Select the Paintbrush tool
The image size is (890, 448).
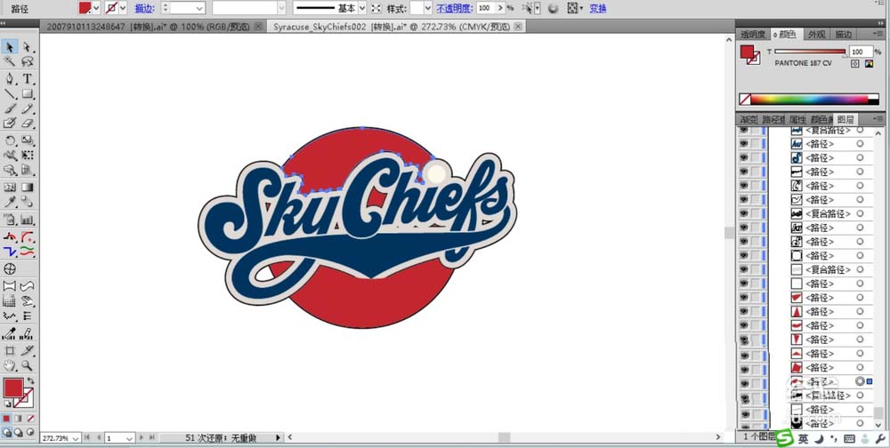[10, 108]
